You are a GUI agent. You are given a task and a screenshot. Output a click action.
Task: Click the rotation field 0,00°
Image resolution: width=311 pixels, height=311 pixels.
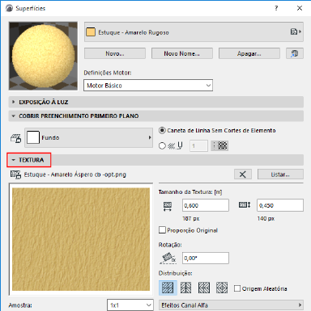(x=206, y=258)
